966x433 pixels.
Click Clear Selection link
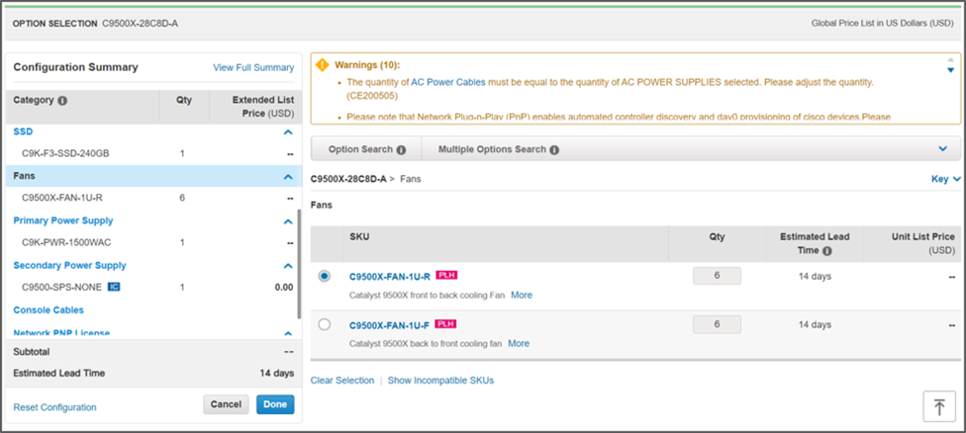click(x=342, y=380)
